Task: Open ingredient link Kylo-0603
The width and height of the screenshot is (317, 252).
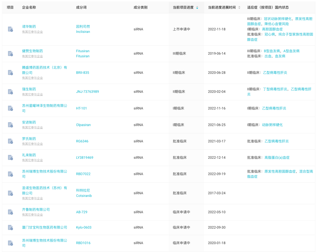Action: (84, 227)
